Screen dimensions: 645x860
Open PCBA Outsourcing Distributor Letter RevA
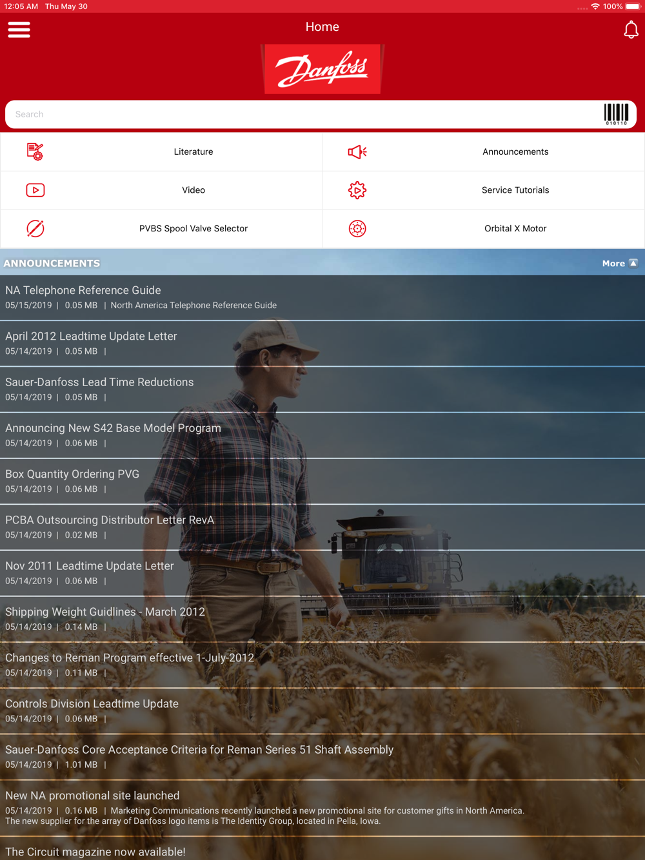(322, 527)
